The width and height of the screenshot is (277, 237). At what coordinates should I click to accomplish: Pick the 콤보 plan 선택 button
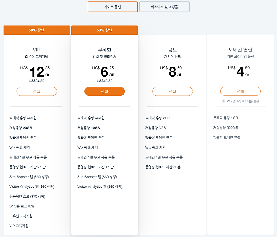tap(172, 91)
